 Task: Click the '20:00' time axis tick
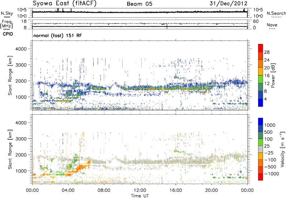pos(211,190)
